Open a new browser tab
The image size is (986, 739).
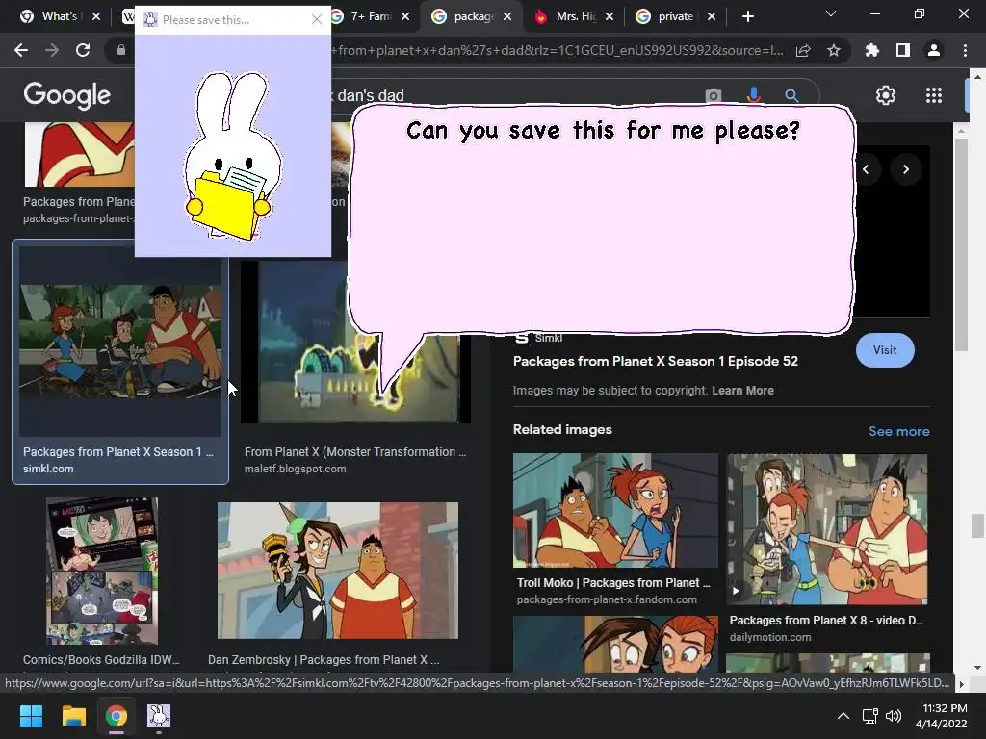(x=747, y=17)
